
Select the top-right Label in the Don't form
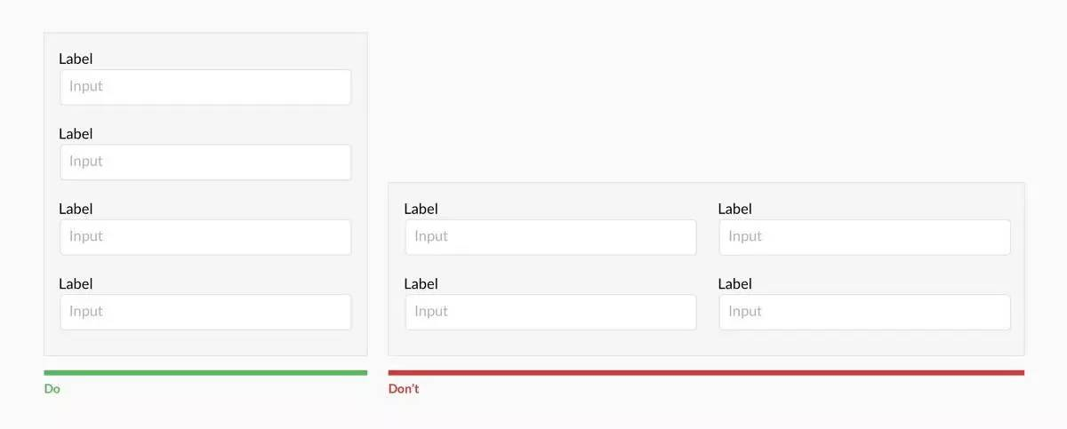pos(734,209)
